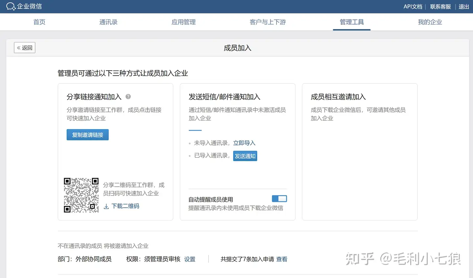The width and height of the screenshot is (473, 278).
Task: Click the download arrow icon beside 下载二维码
Action: tap(106, 206)
